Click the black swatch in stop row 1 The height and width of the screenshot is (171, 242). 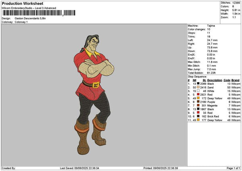click(198, 83)
